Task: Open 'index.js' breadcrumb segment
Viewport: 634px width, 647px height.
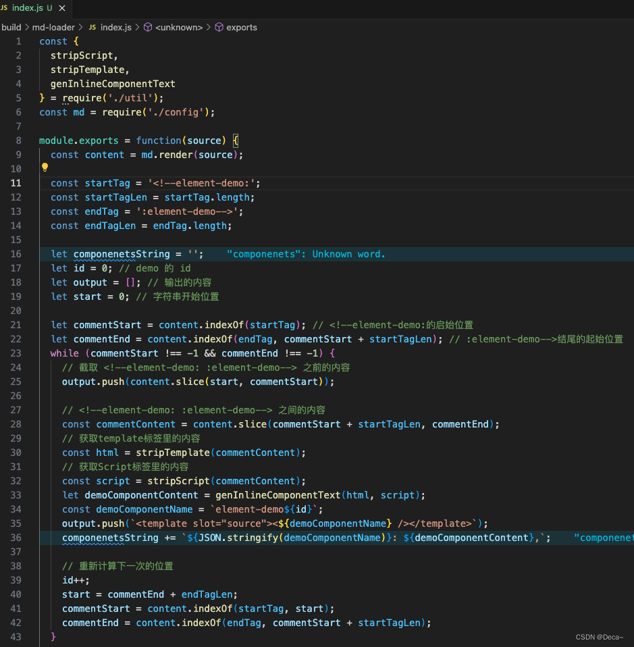Action: [116, 27]
